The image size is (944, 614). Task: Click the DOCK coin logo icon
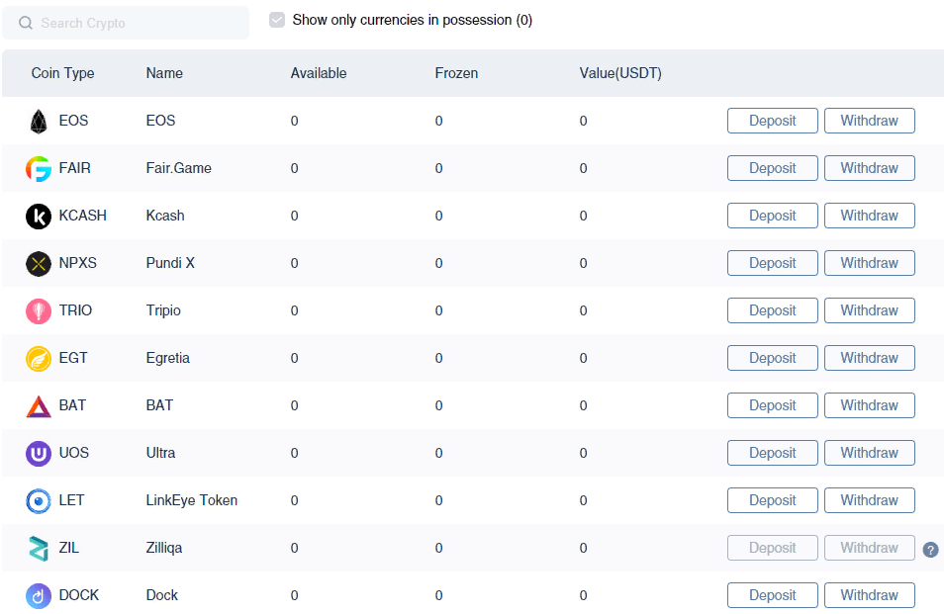tap(39, 596)
